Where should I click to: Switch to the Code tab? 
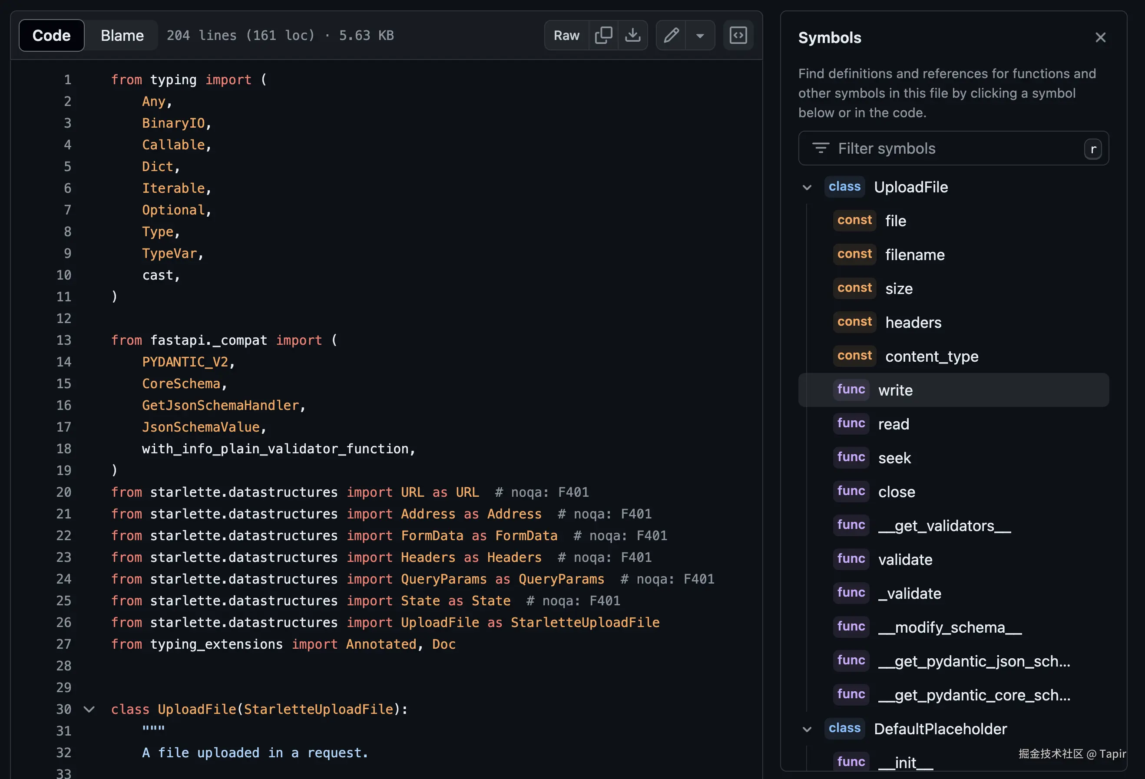pos(52,36)
